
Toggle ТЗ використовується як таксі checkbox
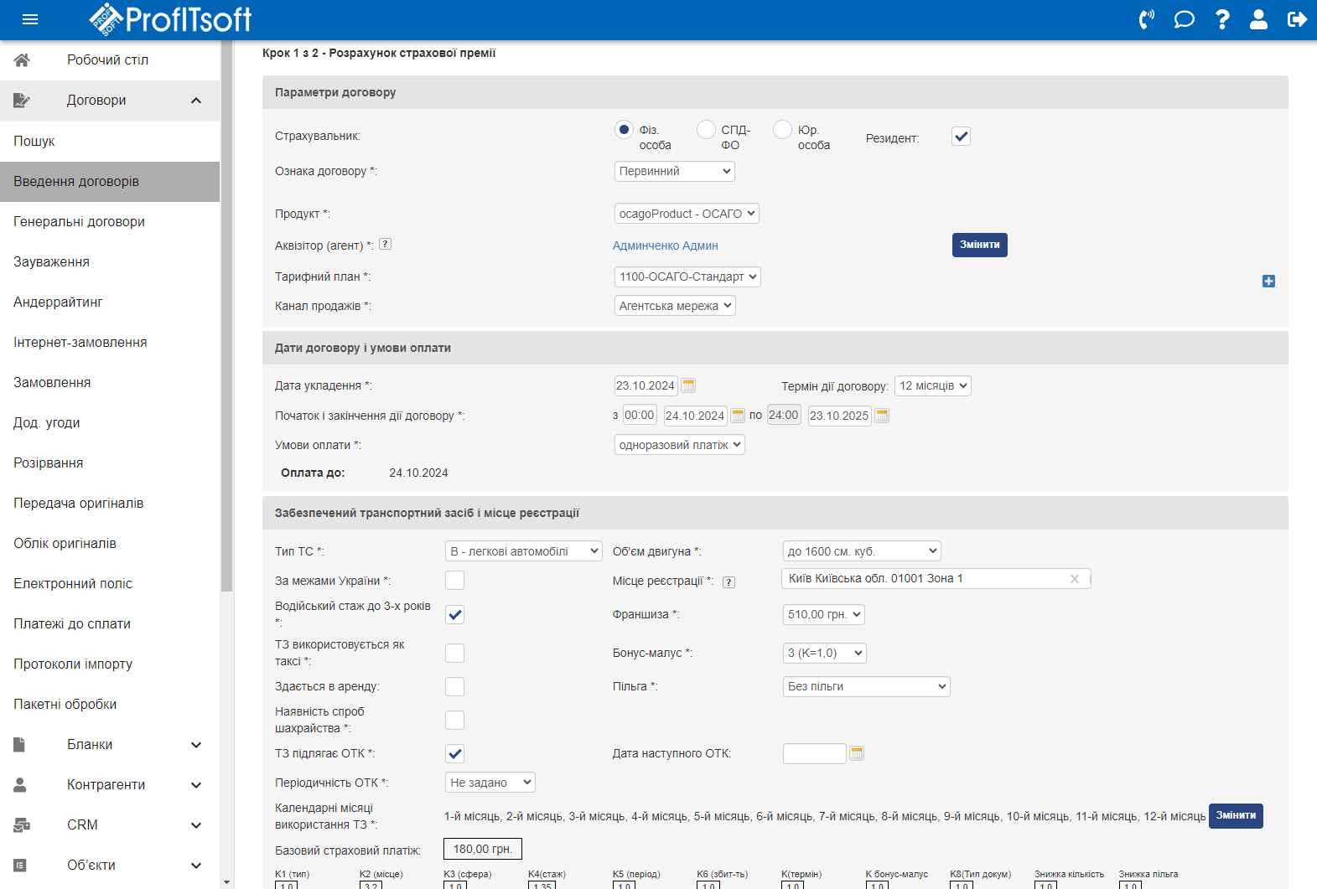coord(454,653)
